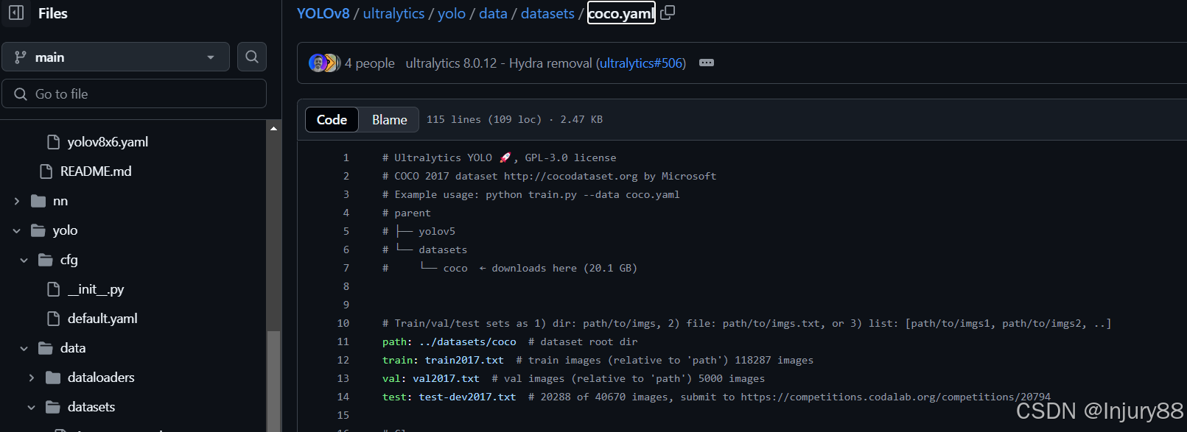Click the branch icon in main selector
This screenshot has height=432, width=1187.
[x=21, y=57]
